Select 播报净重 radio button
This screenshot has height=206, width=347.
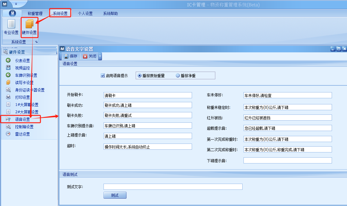[178, 76]
